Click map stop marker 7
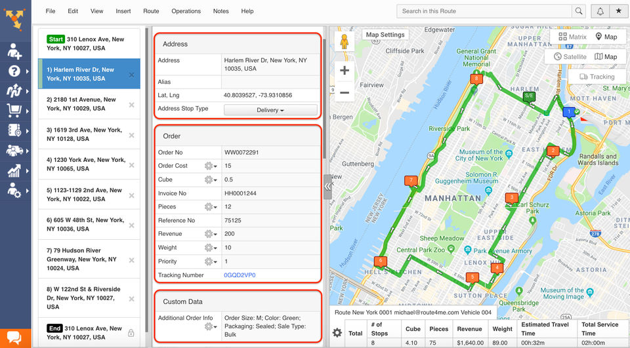 [411, 181]
